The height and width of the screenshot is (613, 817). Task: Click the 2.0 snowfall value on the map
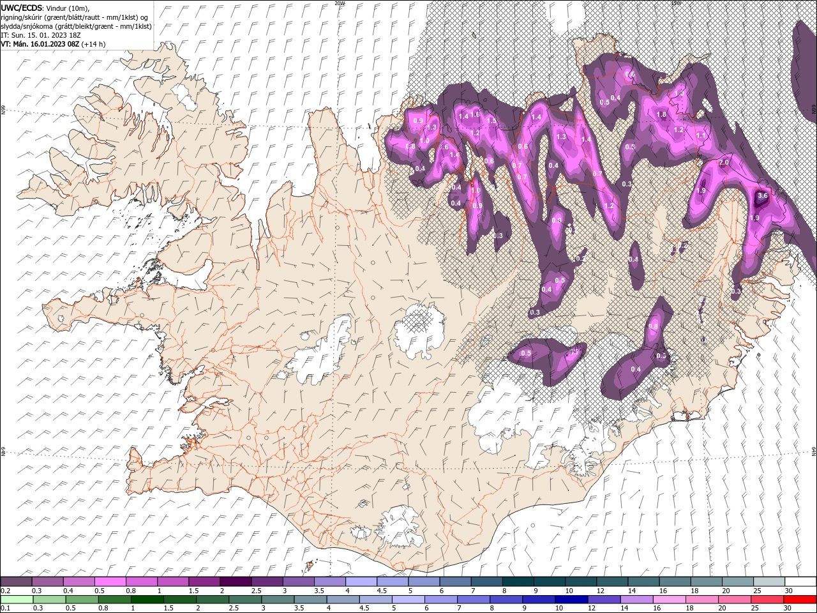tap(724, 163)
